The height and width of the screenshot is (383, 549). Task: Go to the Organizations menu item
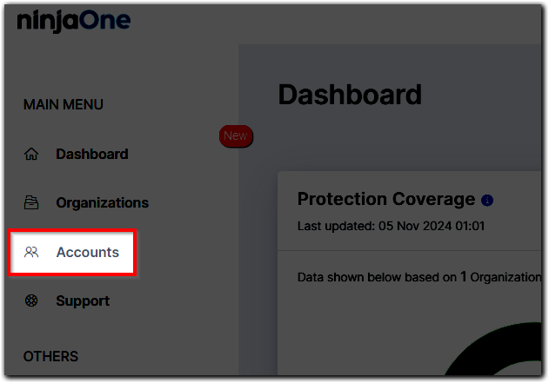[102, 203]
